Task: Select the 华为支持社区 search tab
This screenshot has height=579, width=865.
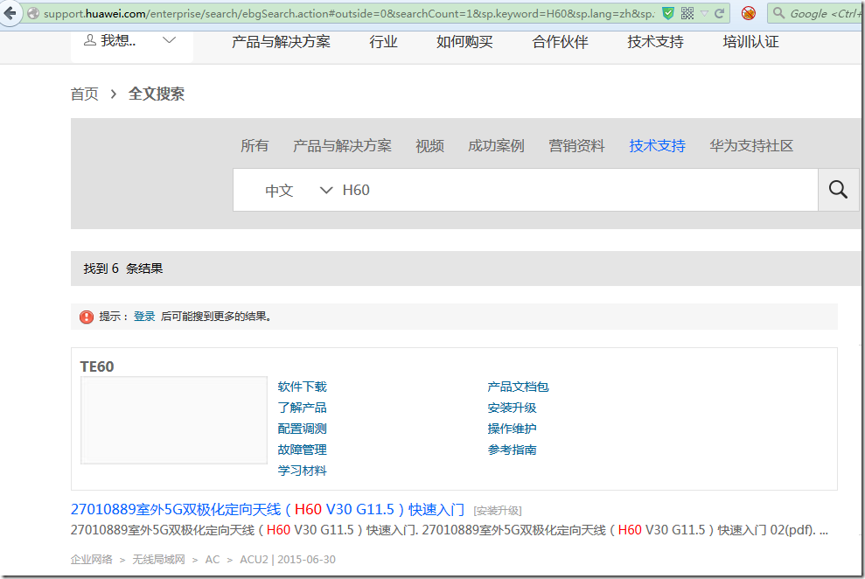Action: click(751, 145)
